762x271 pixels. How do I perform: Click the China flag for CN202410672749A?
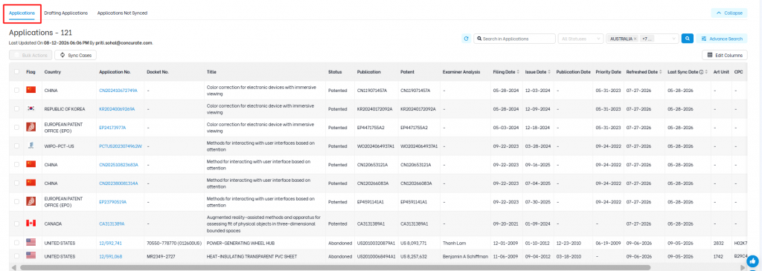pos(31,90)
